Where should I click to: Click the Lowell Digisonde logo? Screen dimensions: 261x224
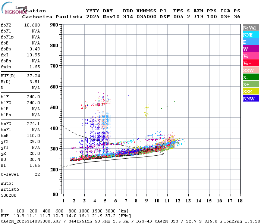pyautogui.click(x=14, y=8)
